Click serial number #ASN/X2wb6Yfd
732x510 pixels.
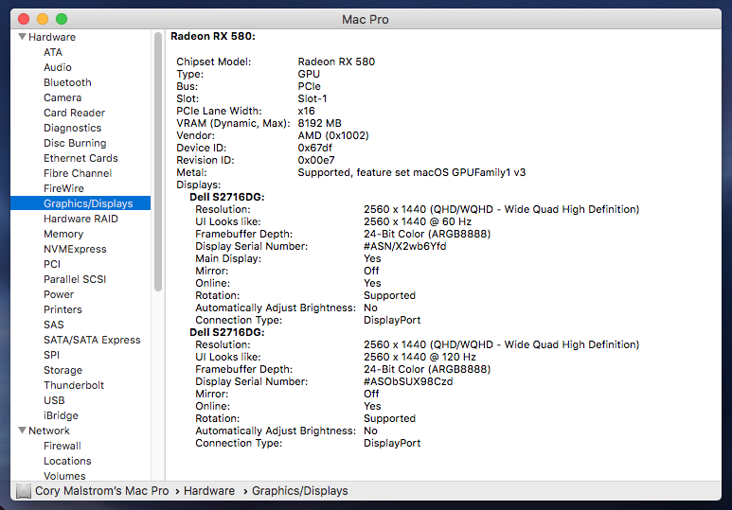(x=404, y=246)
